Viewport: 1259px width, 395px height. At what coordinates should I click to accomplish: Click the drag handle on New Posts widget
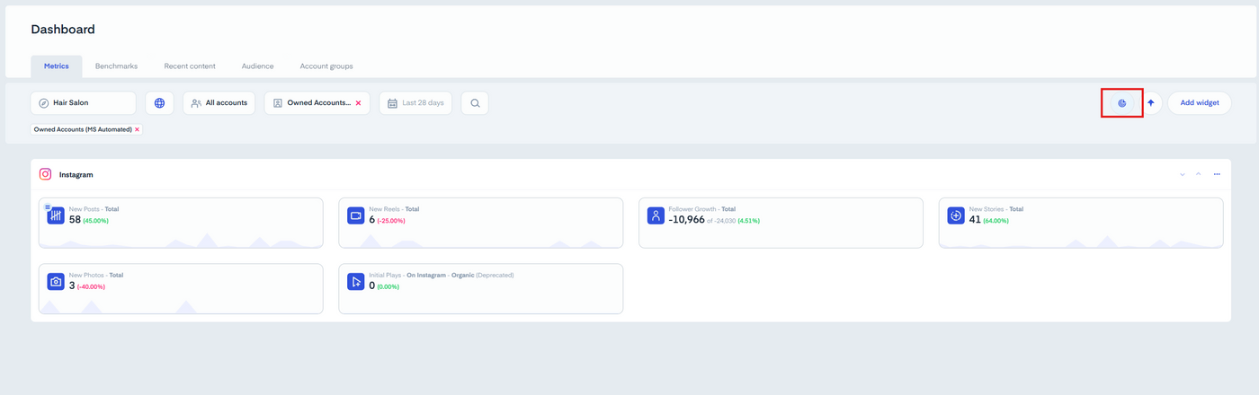pos(48,207)
